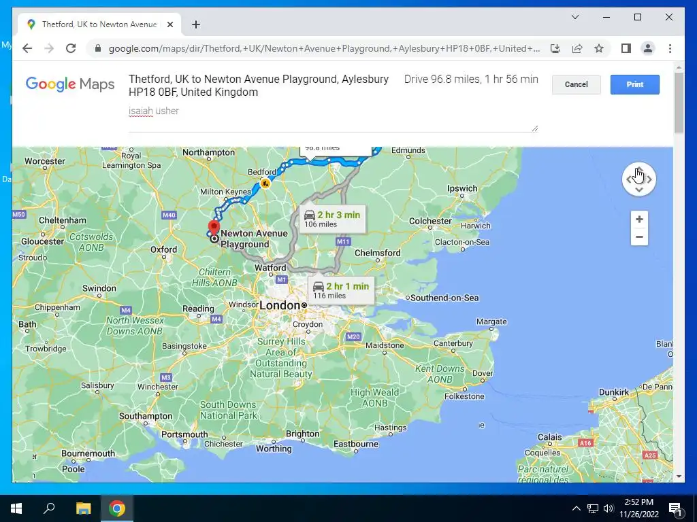Click the Canterbury label on the map
697x522 pixels.
point(453,343)
